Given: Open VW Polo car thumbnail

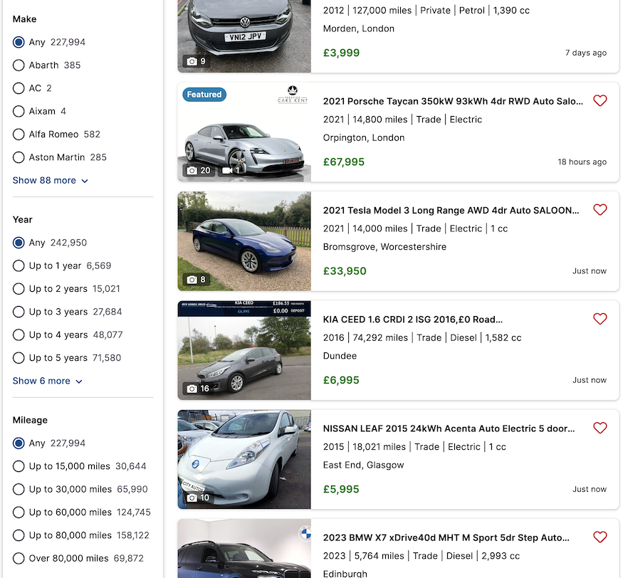Looking at the screenshot, I should pos(244,36).
